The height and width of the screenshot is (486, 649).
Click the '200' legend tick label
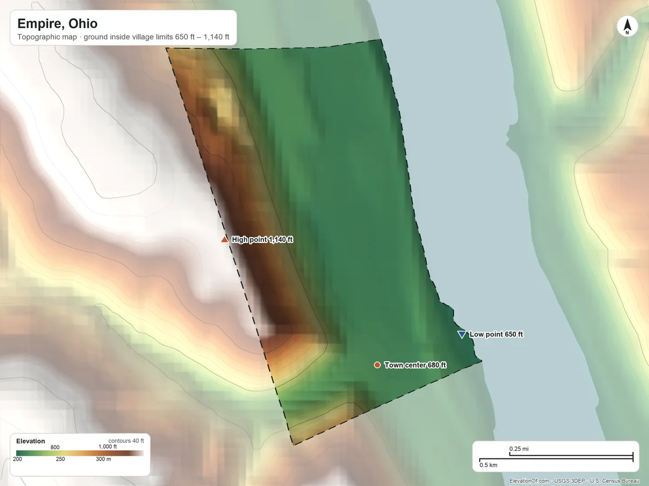point(18,460)
